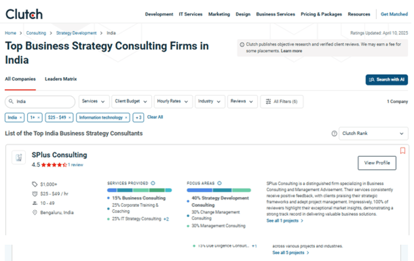Click the SPlus Consulting company logo
Image resolution: width=414 pixels, height=261 pixels.
tap(18, 158)
